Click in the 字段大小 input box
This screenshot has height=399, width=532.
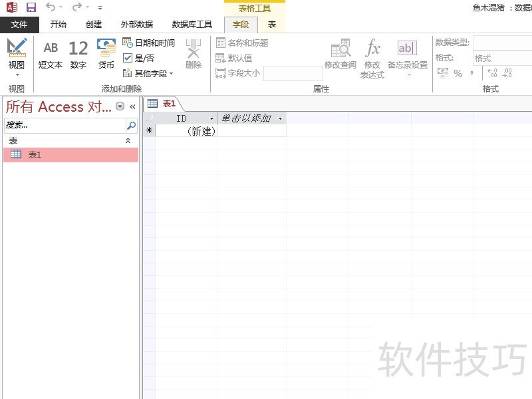click(x=293, y=73)
